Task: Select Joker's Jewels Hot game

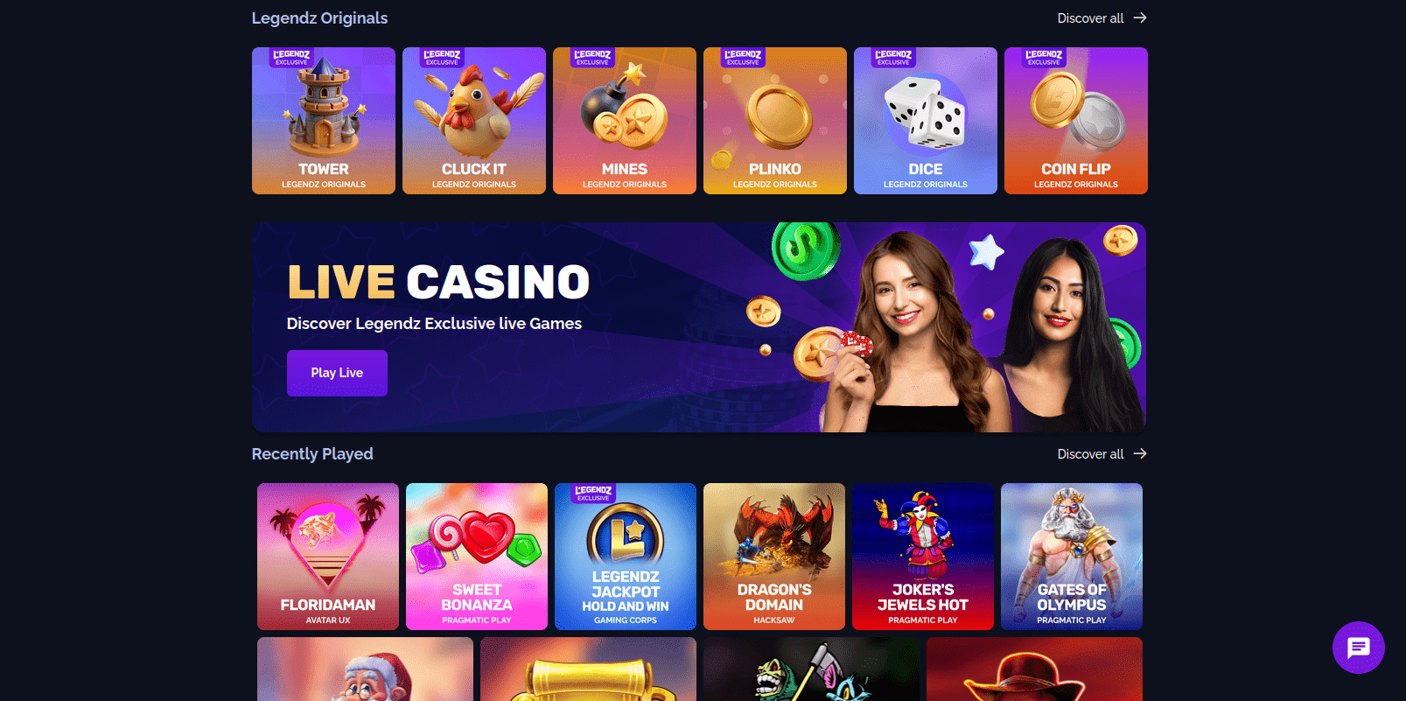Action: [923, 557]
